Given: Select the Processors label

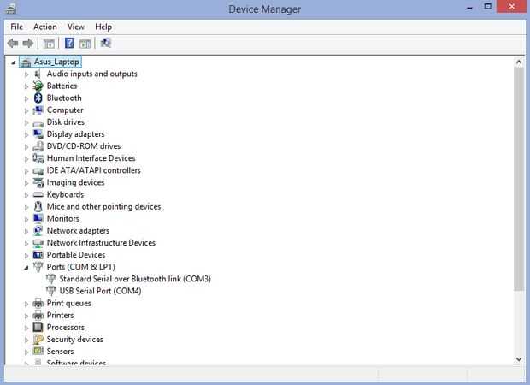Looking at the screenshot, I should tap(66, 327).
